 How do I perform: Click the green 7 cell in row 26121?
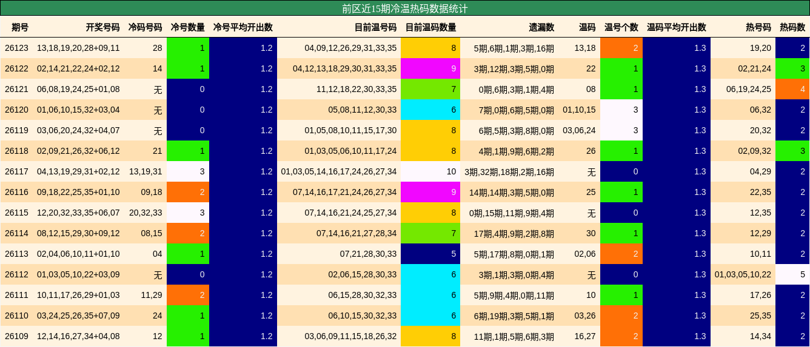tap(430, 89)
